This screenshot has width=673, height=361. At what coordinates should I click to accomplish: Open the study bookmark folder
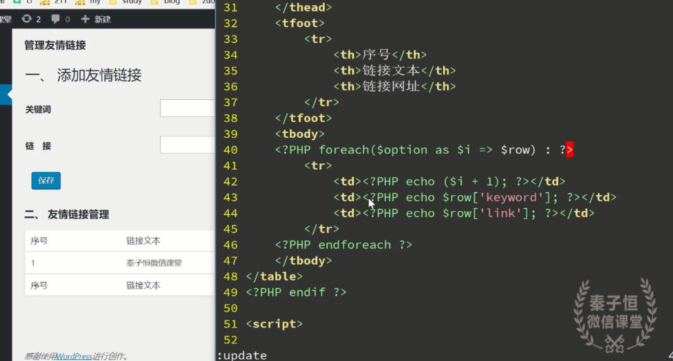pos(126,2)
